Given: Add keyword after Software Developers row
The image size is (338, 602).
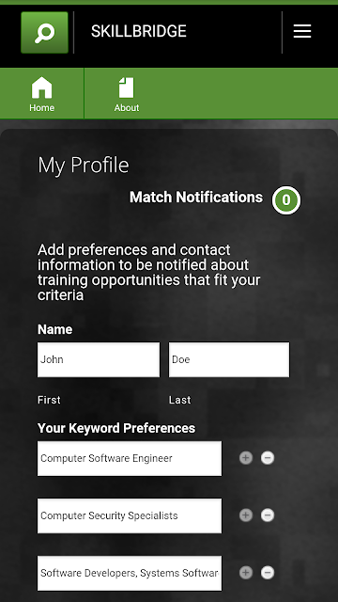Looking at the screenshot, I should click(x=246, y=573).
